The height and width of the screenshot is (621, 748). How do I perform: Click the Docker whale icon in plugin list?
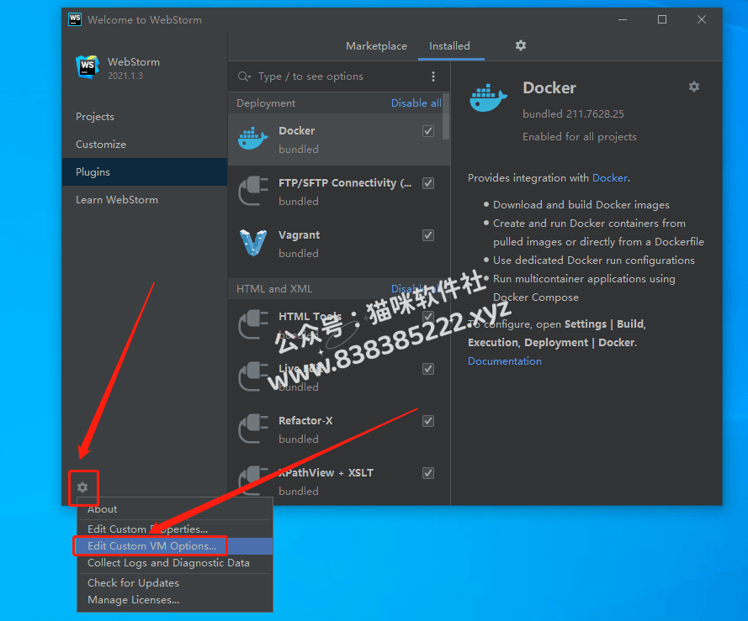point(252,139)
